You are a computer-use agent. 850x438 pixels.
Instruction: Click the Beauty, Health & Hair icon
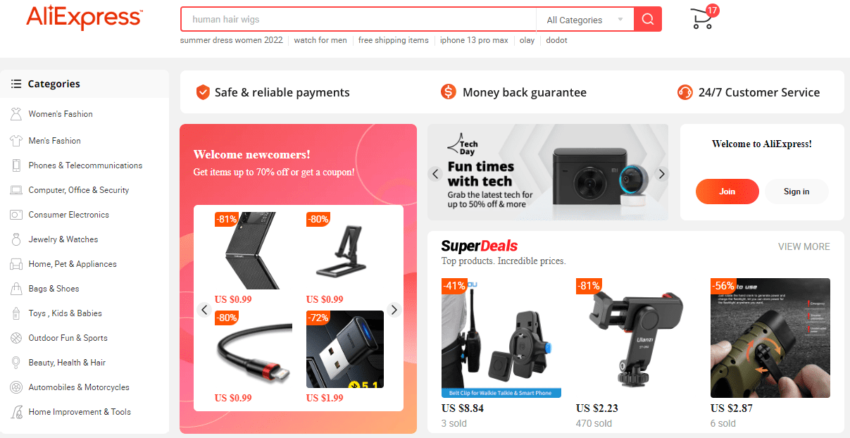[16, 363]
